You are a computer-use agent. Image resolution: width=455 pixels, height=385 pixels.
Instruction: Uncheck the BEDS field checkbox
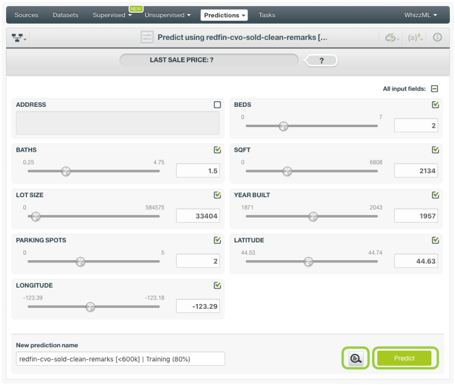click(435, 105)
